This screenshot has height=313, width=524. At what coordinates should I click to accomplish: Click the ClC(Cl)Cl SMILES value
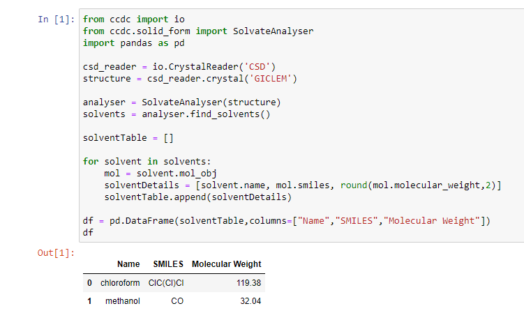tap(165, 283)
